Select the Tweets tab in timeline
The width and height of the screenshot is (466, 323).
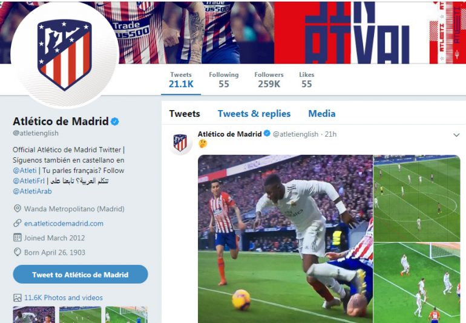(x=185, y=114)
